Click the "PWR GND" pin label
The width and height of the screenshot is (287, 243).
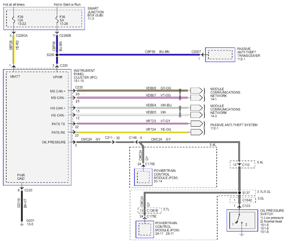coord(21,177)
